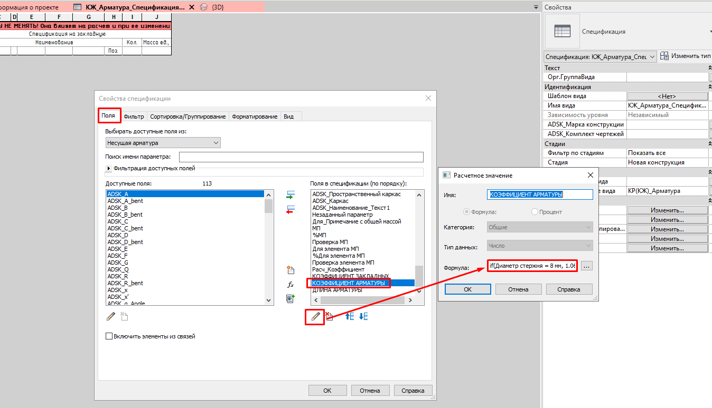Click the '...' formula browse button
The image size is (712, 408).
(587, 267)
